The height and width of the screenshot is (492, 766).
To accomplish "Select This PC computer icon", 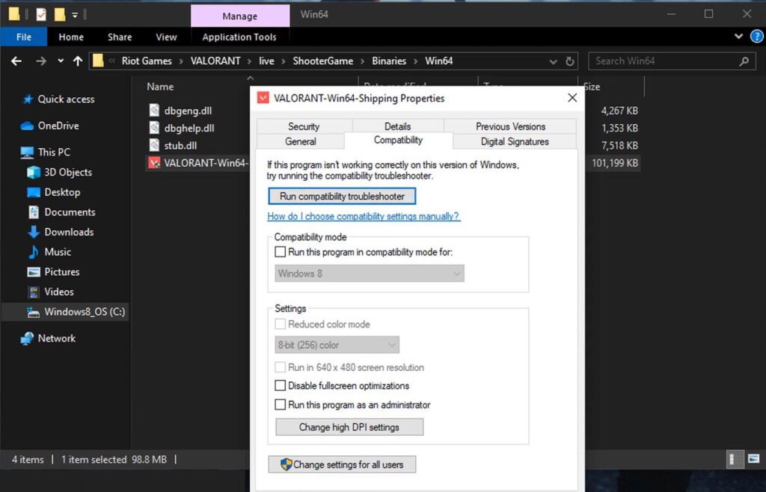I will tap(27, 153).
